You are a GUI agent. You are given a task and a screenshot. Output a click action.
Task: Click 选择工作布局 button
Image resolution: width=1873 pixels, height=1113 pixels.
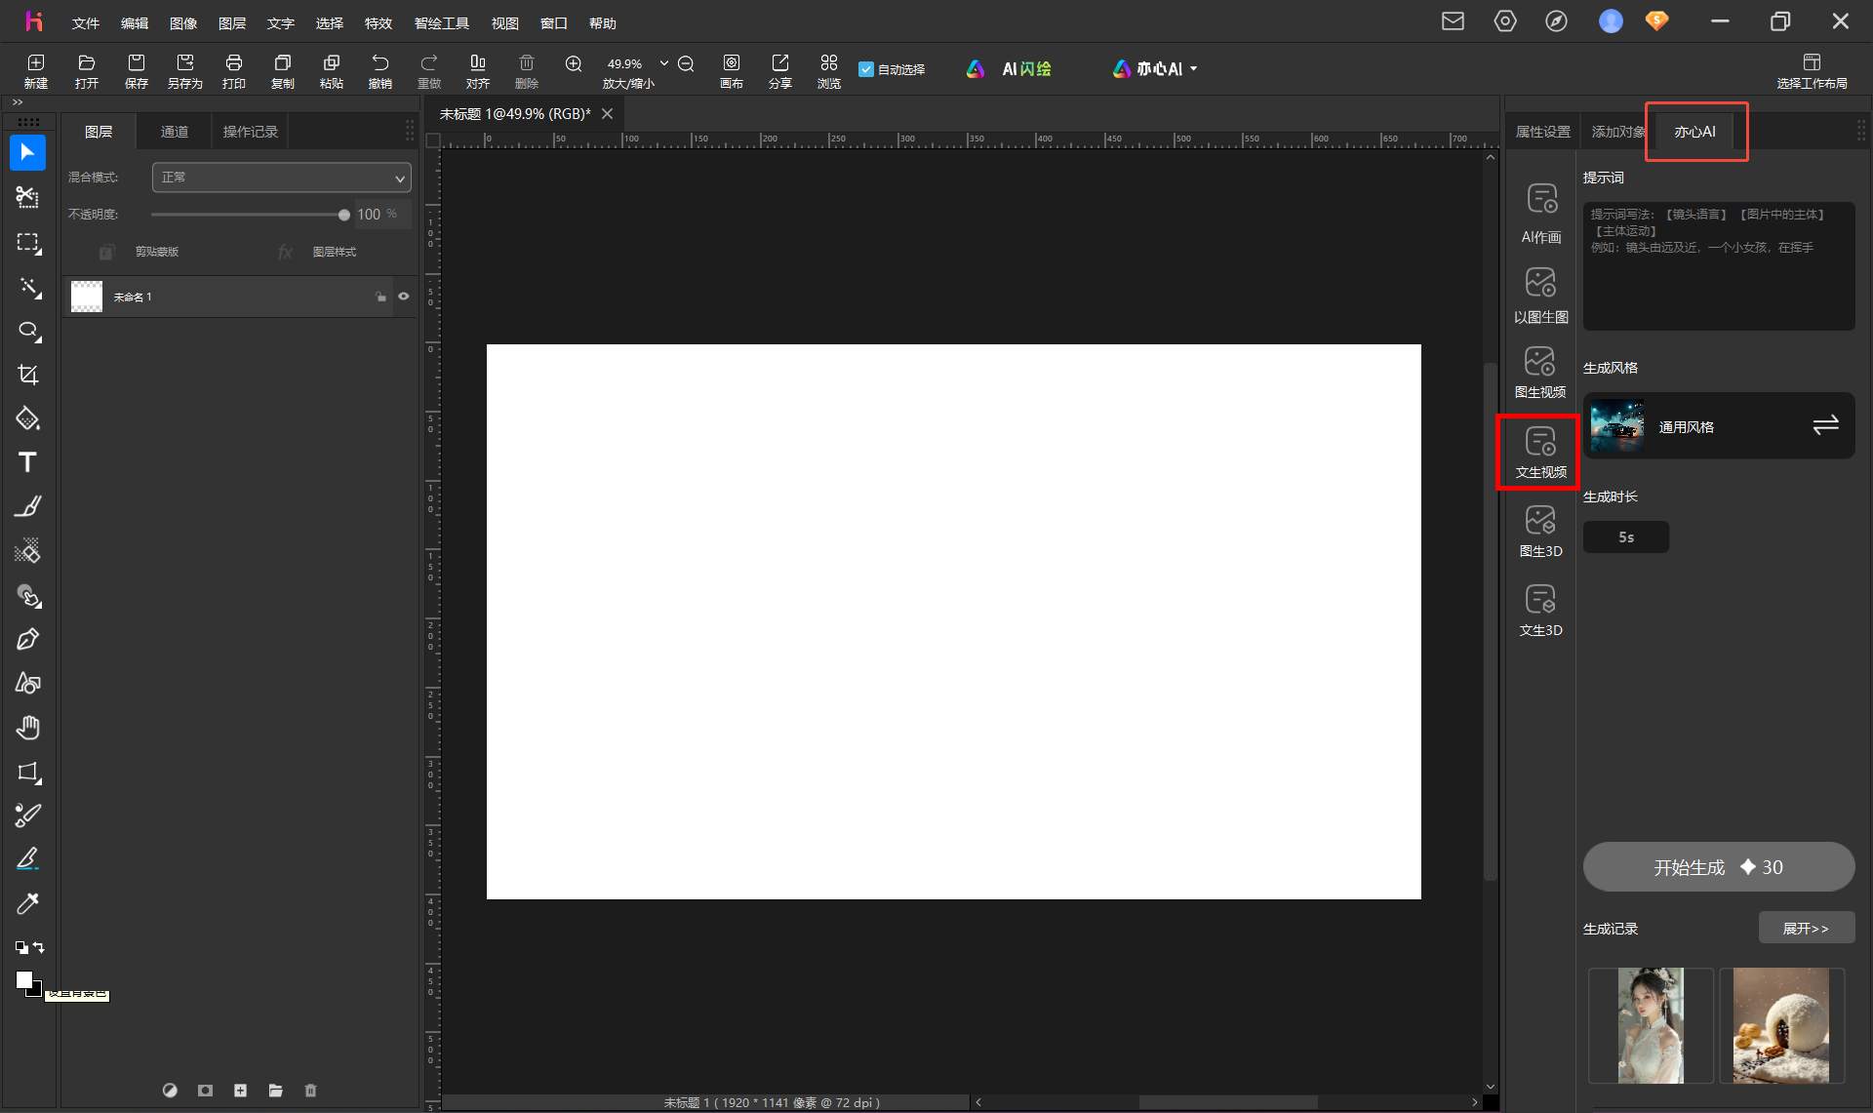click(x=1812, y=71)
